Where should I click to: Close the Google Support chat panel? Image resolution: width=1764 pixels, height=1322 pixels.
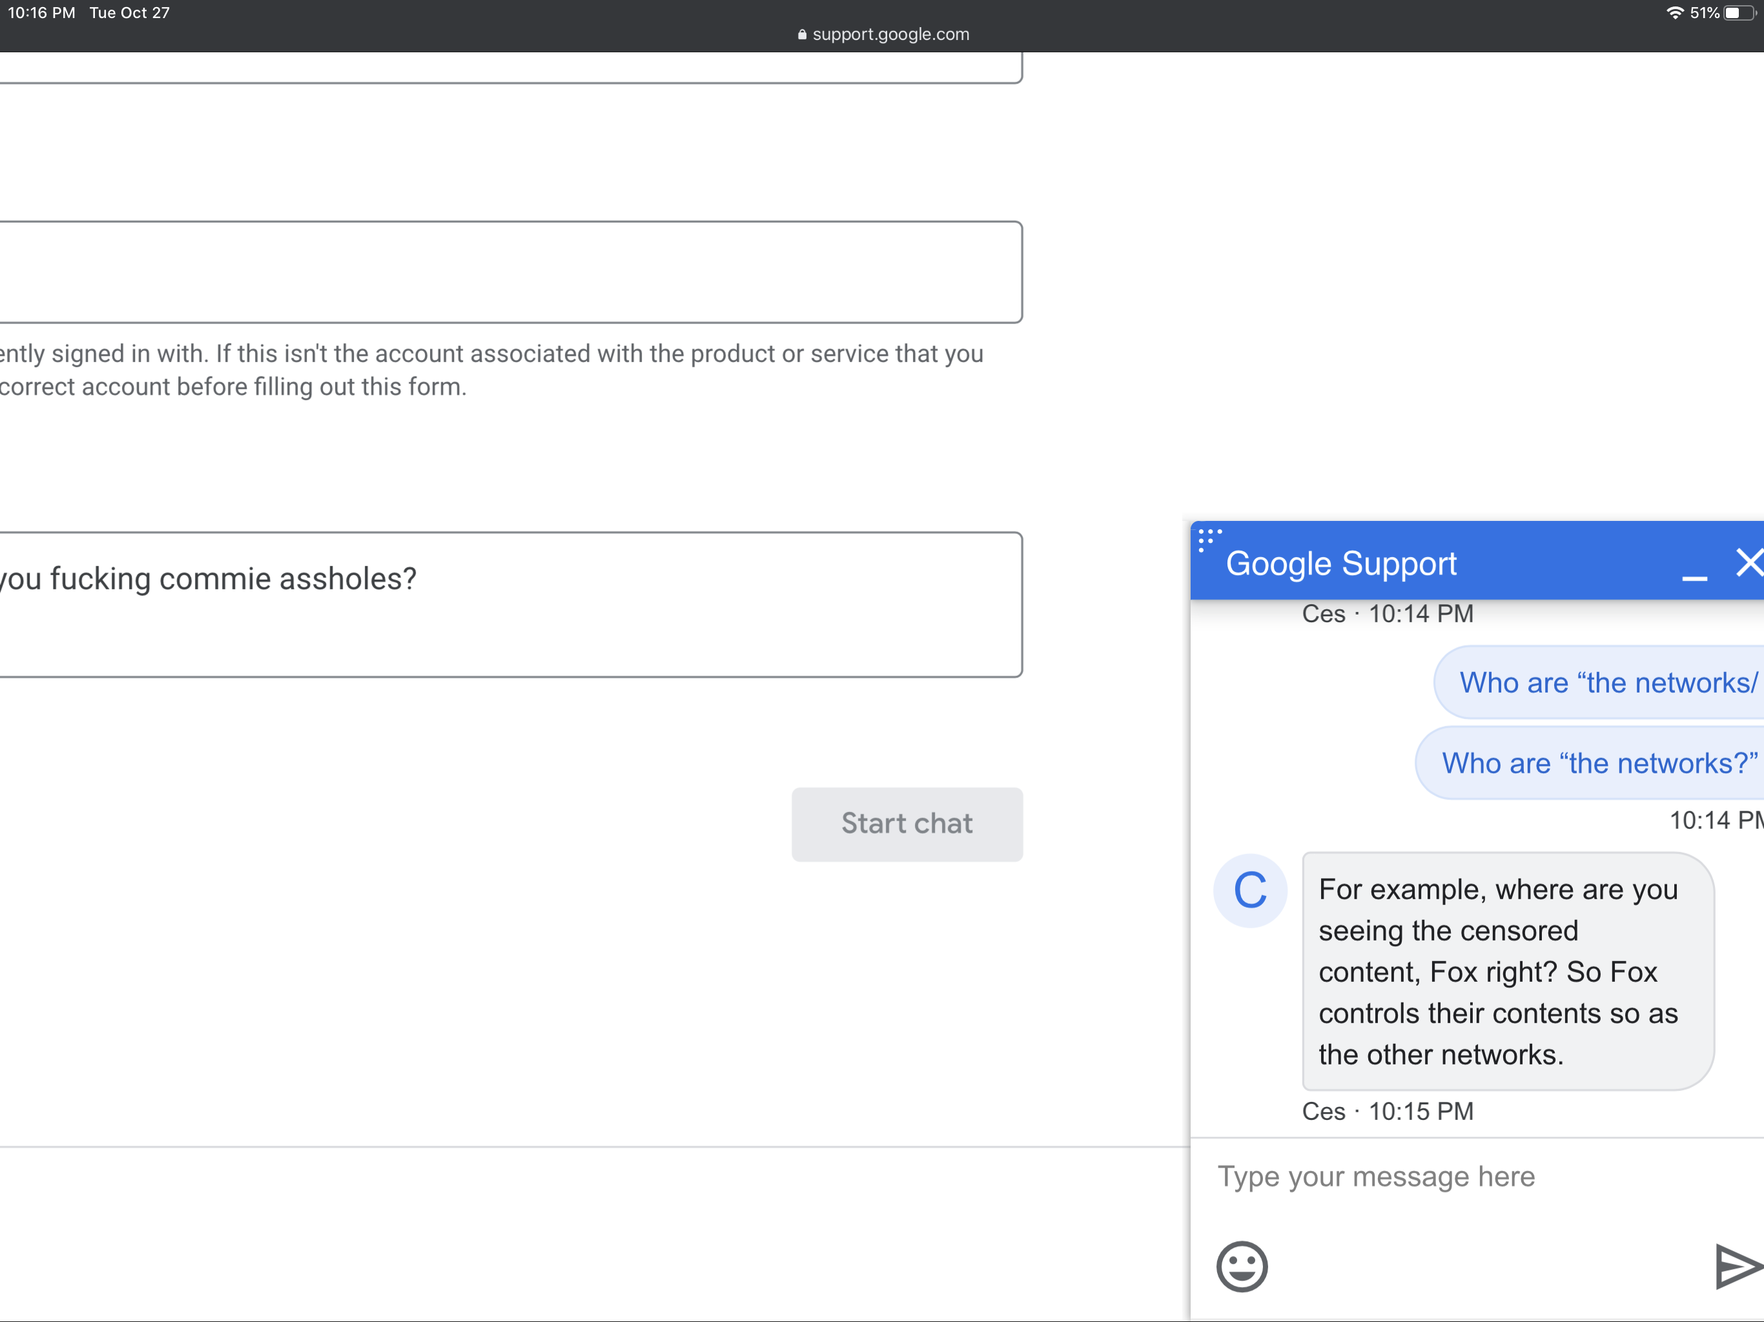click(x=1750, y=562)
